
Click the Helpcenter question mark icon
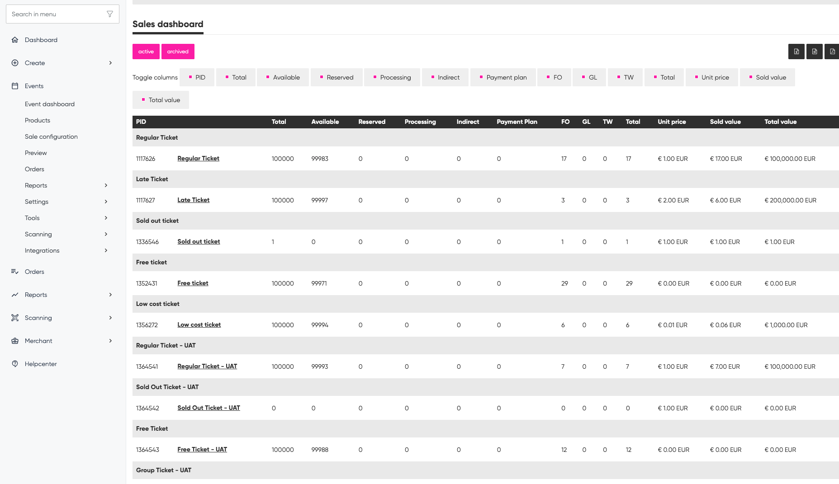coord(15,364)
